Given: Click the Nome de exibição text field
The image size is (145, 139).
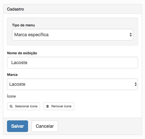Looking at the screenshot, I should pyautogui.click(x=72, y=63).
